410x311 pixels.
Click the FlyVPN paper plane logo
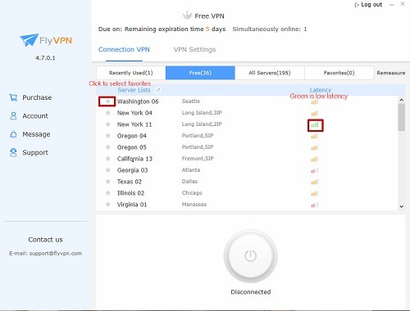pyautogui.click(x=29, y=40)
